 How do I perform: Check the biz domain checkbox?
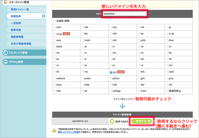point(83,34)
